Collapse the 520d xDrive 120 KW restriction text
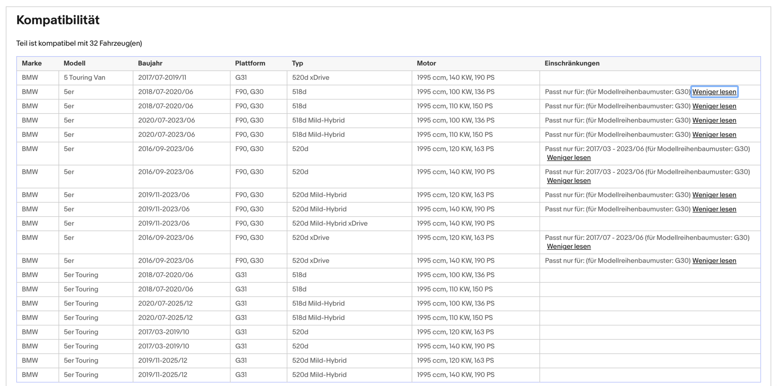Viewport: 777px width, 386px height. (x=569, y=247)
